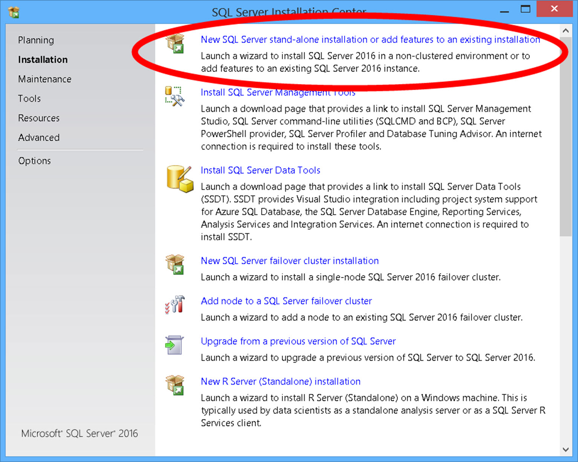Screen dimensions: 578x462
Task: Click text 'Launch a wizard to upgrade a previous version'
Action: [368, 358]
